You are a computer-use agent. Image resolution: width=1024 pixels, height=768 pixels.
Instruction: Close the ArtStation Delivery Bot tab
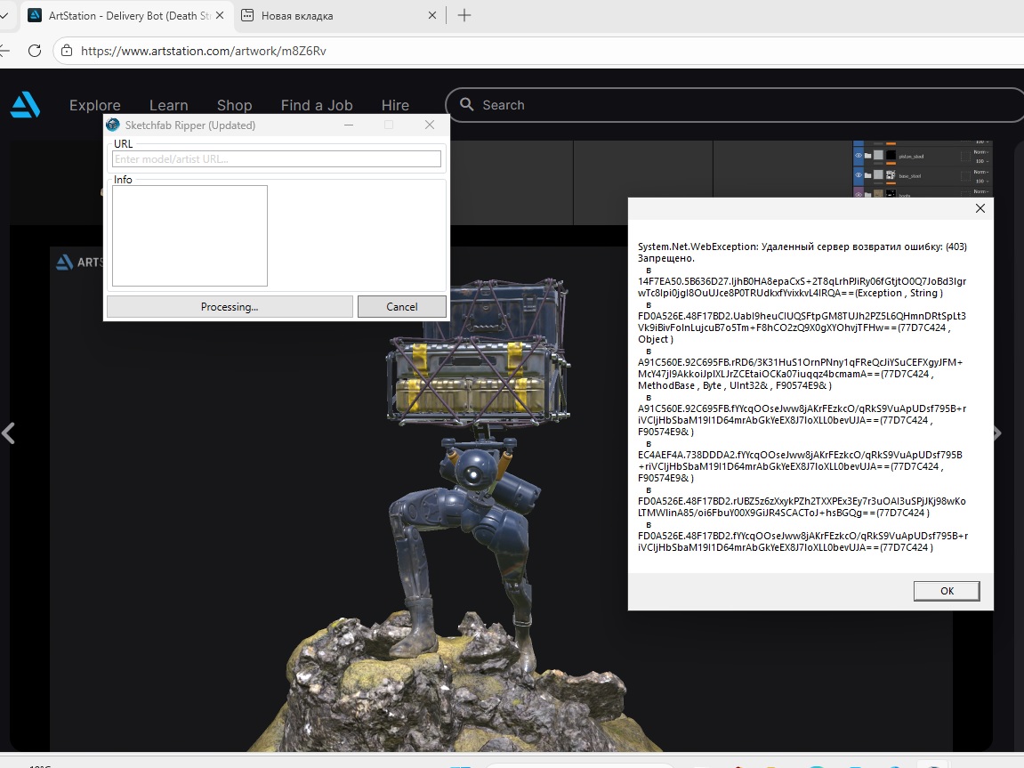[x=219, y=15]
